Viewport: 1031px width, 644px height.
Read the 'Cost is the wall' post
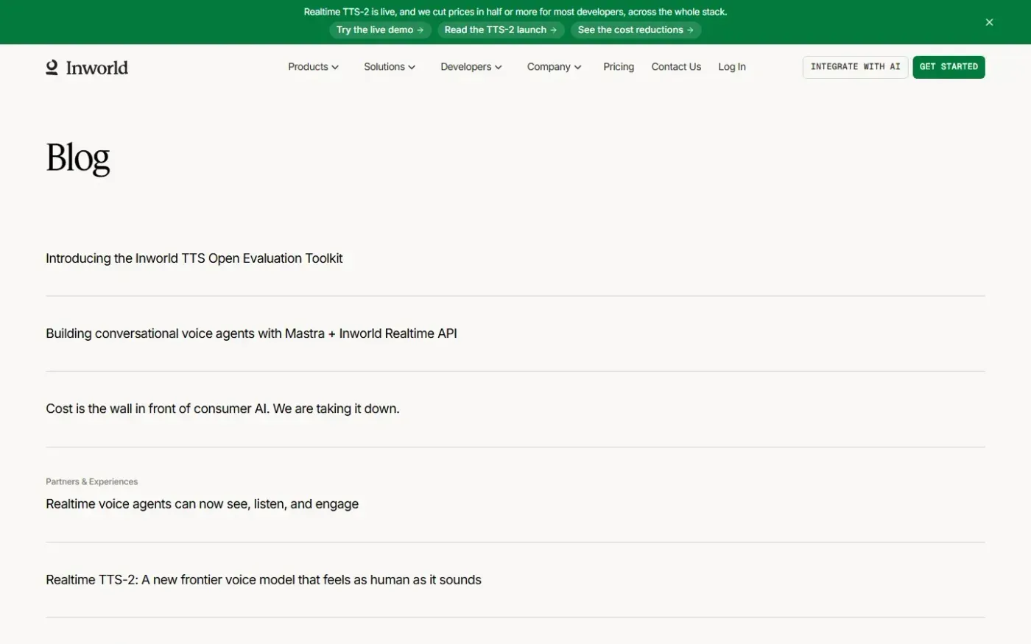[222, 408]
